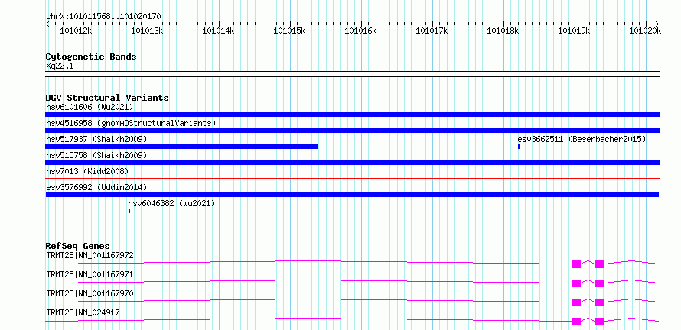This screenshot has width=681, height=330.
Task: Click first exon box of NM_001167972
Action: point(576,264)
